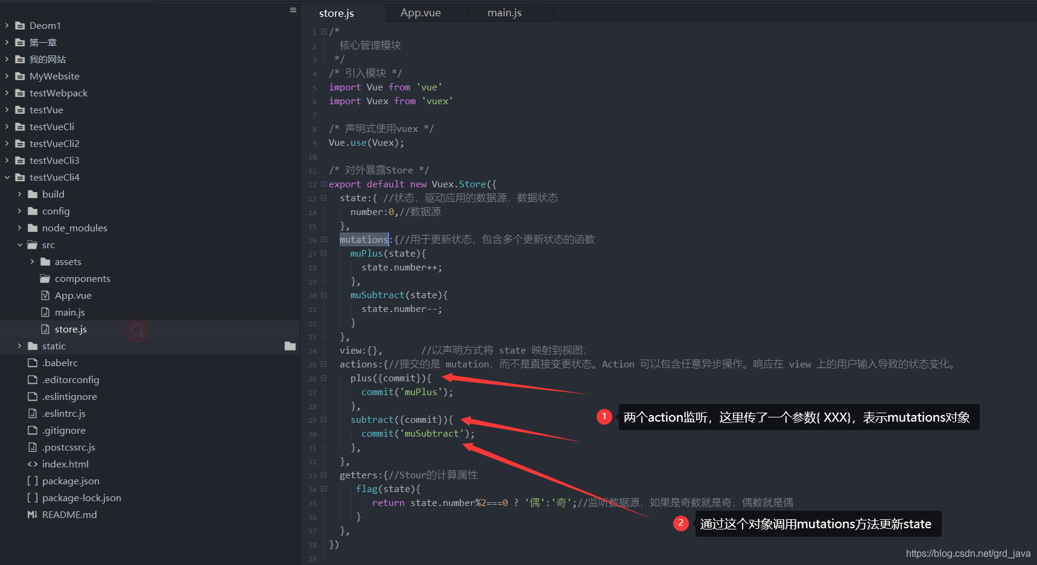Click the testVue project icon
Image resolution: width=1037 pixels, height=565 pixels.
(x=20, y=110)
